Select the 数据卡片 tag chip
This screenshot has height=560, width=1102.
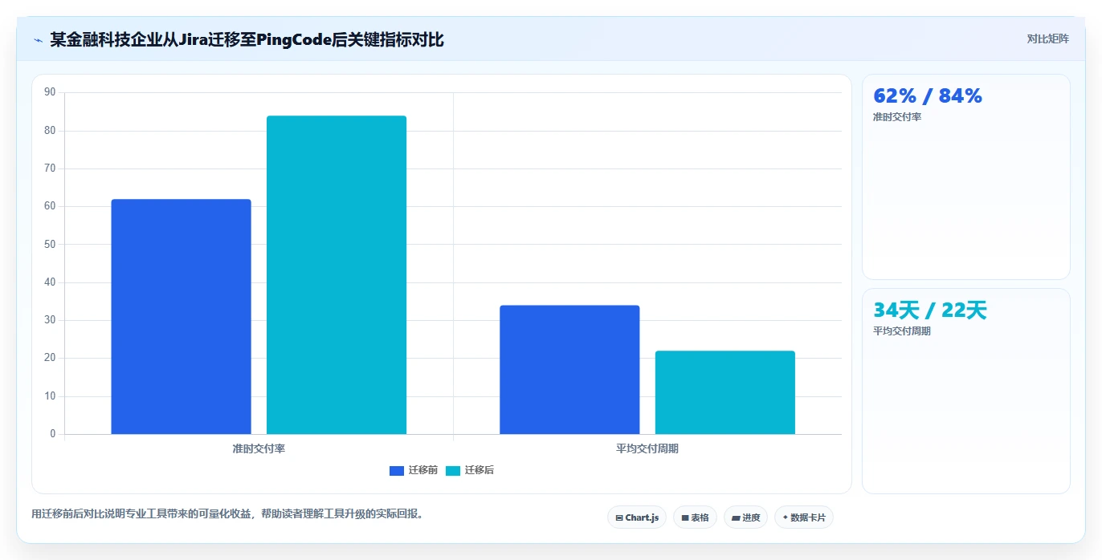tap(804, 517)
